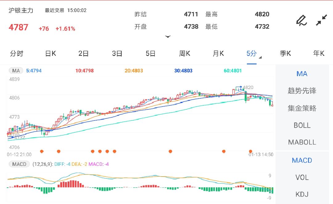Switch to 周K chart tab
Viewport: 333px width, 204px height.
(x=185, y=54)
